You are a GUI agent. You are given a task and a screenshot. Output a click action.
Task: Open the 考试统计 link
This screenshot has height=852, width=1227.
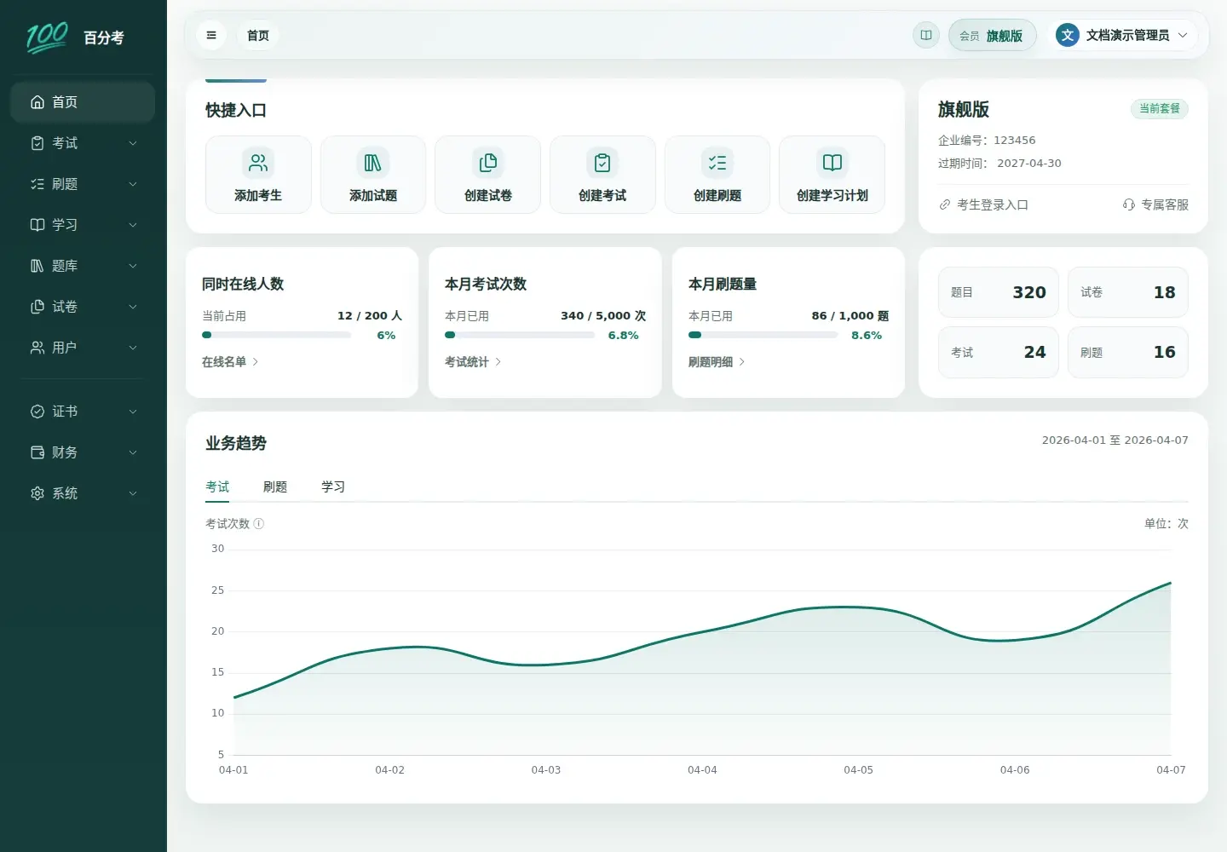[473, 362]
